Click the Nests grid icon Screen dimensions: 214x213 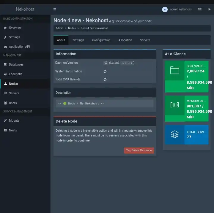point(5,130)
